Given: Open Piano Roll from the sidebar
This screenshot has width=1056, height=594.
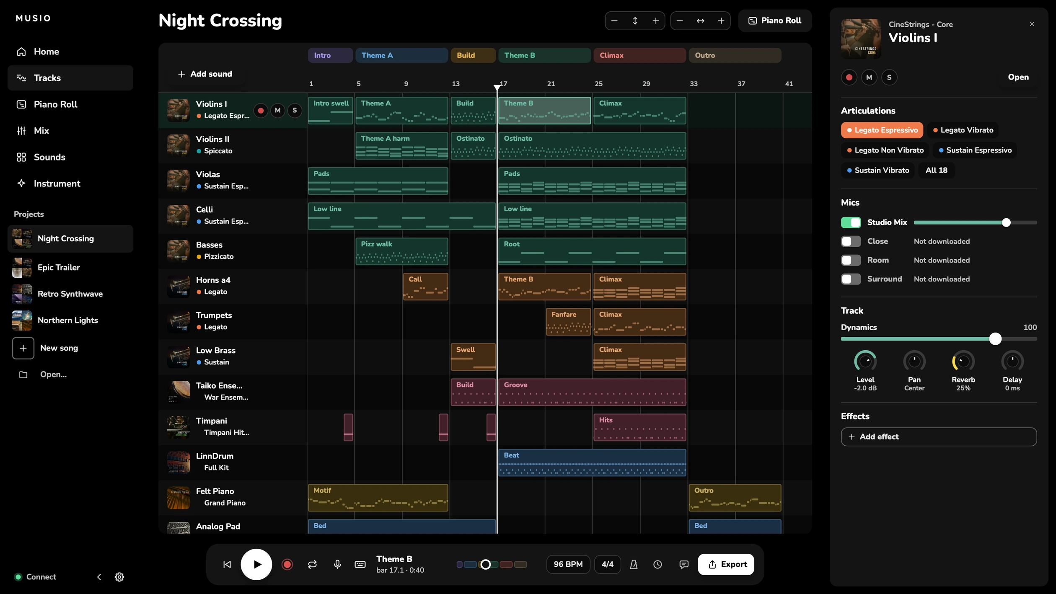Looking at the screenshot, I should [70, 104].
